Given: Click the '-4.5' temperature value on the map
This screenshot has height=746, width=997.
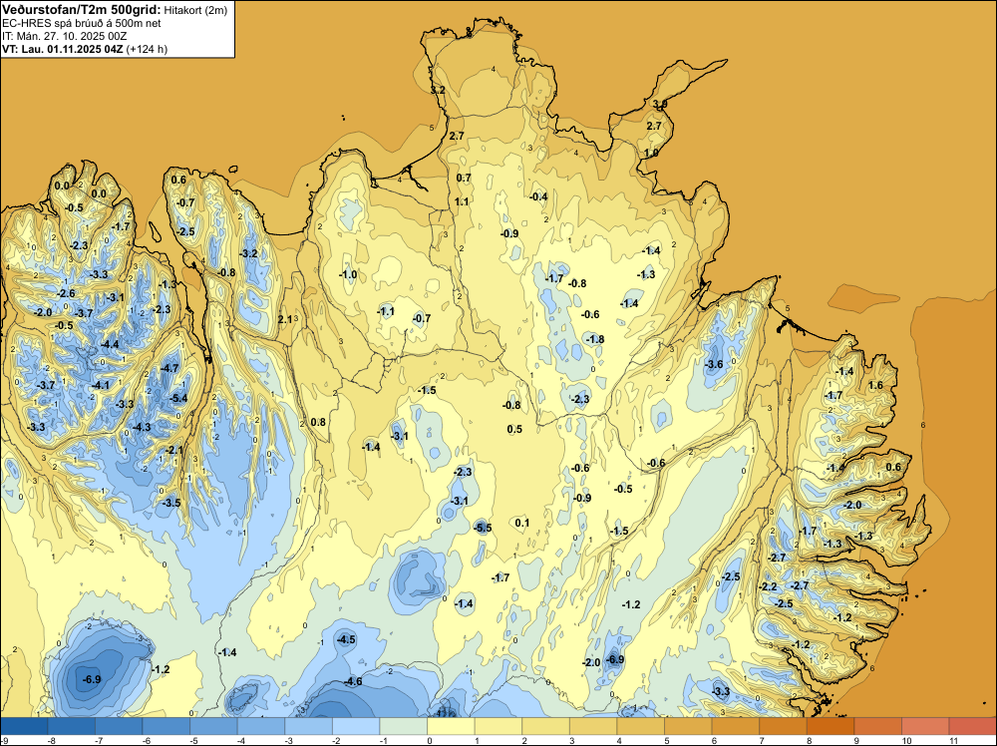Looking at the screenshot, I should tap(347, 640).
